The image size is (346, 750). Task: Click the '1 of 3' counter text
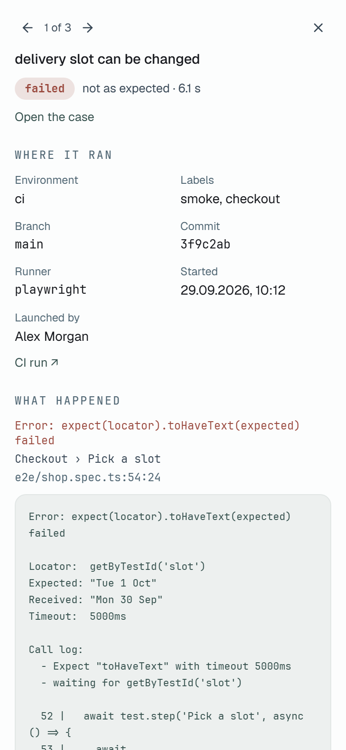(x=58, y=28)
